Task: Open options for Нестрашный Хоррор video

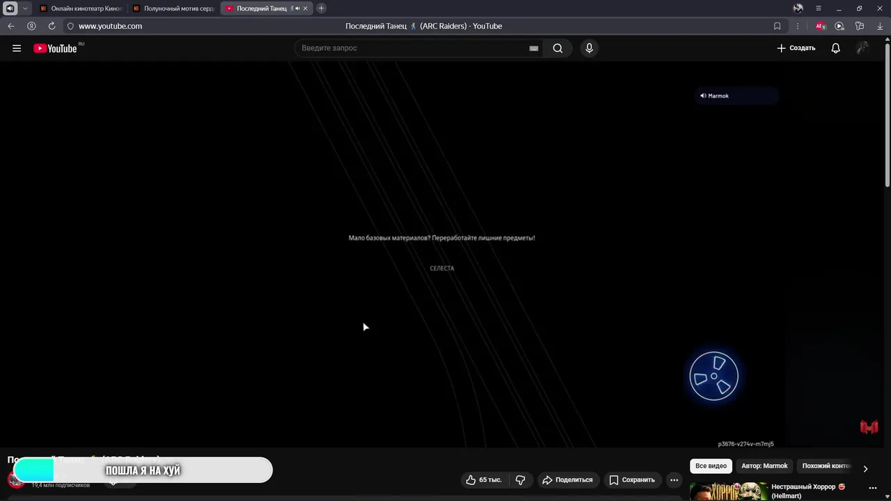Action: click(872, 488)
